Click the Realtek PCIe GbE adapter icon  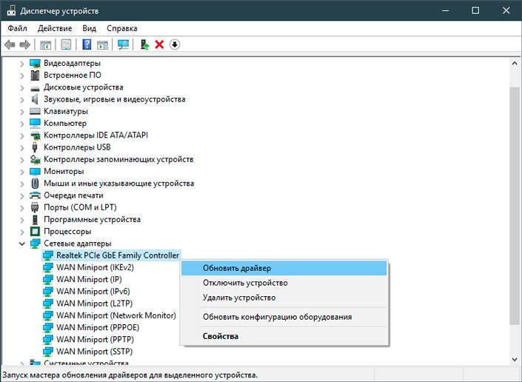(48, 255)
